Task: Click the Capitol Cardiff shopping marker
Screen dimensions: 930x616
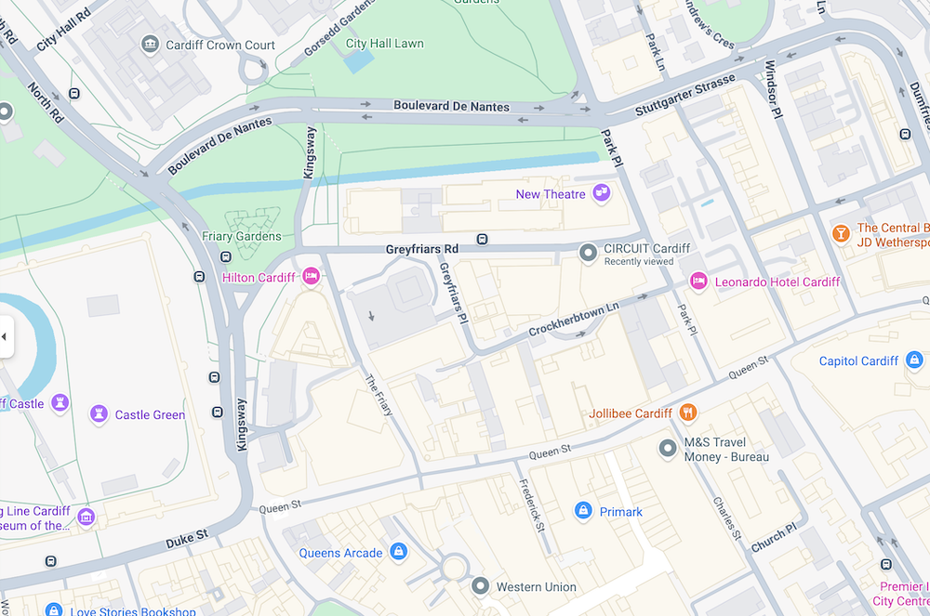Action: [x=914, y=360]
